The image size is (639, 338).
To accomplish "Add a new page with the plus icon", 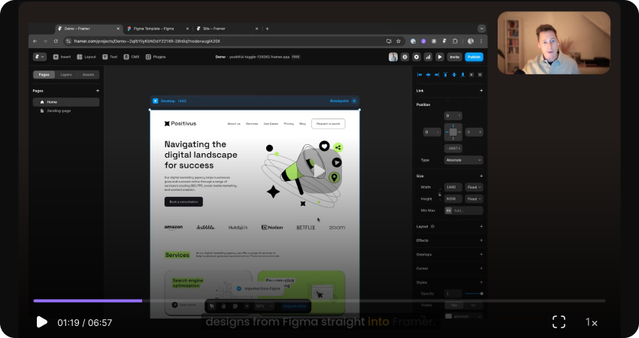I will point(98,91).
